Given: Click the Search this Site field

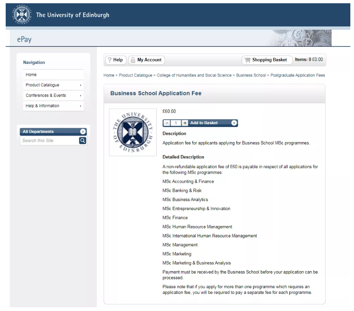Looking at the screenshot, I should (50, 140).
